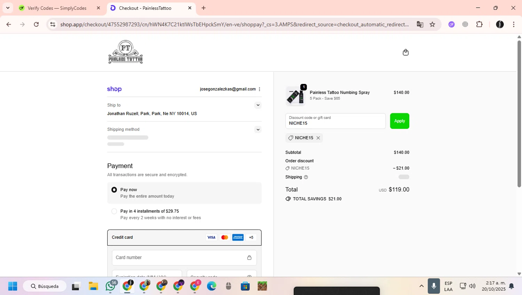Close the Checkout - PainlessTattoo tab

190,8
